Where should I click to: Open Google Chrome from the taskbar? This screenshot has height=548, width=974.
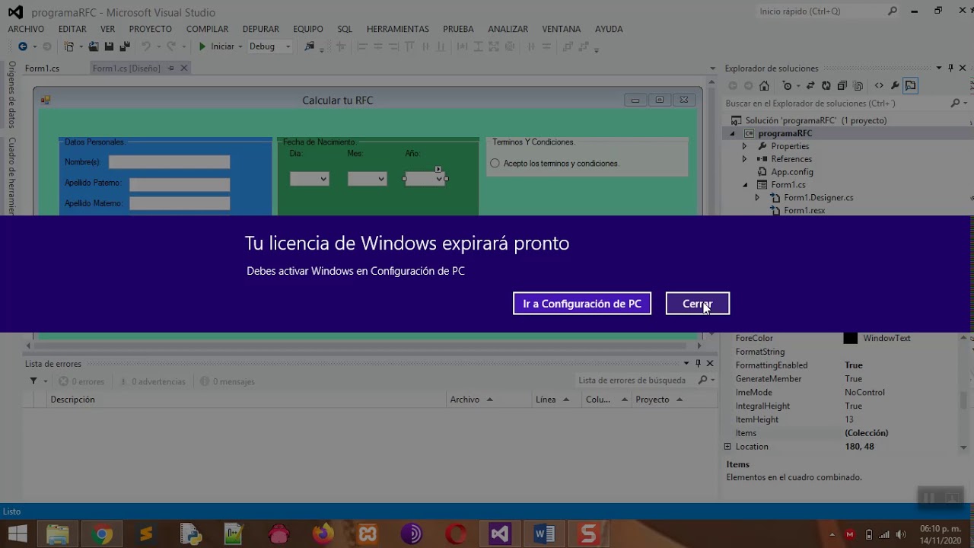(101, 534)
